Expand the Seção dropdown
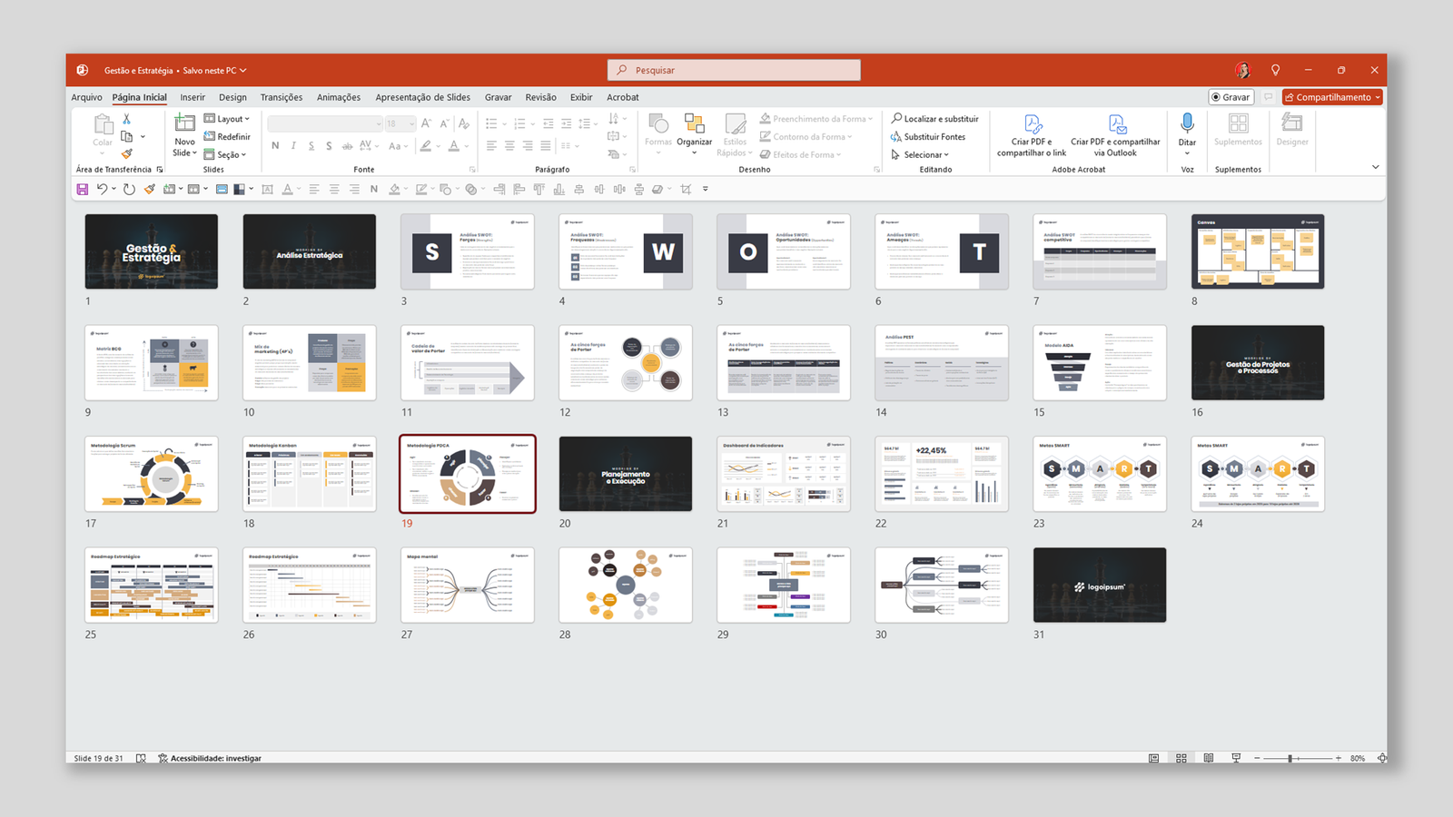This screenshot has height=817, width=1453. point(225,155)
